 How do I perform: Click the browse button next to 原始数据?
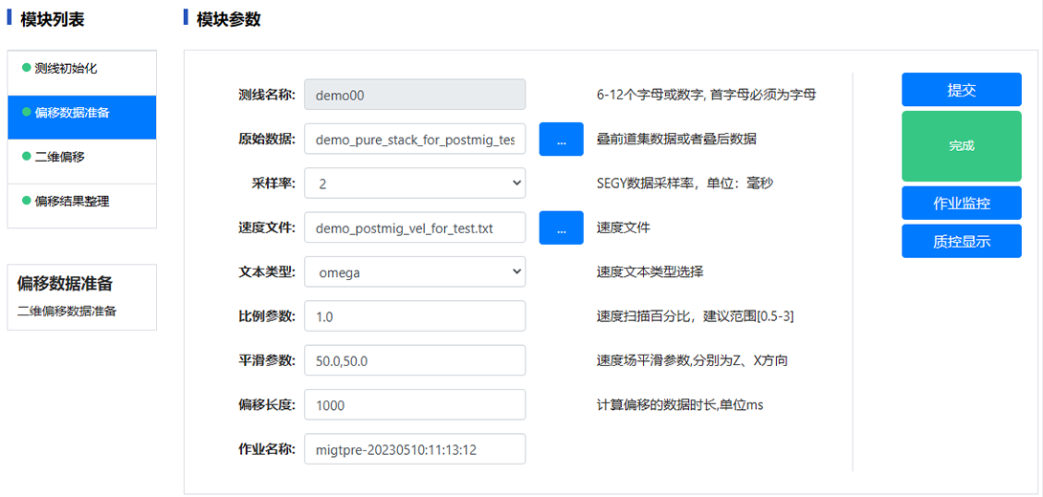coord(561,140)
